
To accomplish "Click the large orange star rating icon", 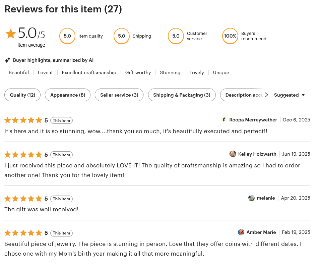I will (x=11, y=34).
